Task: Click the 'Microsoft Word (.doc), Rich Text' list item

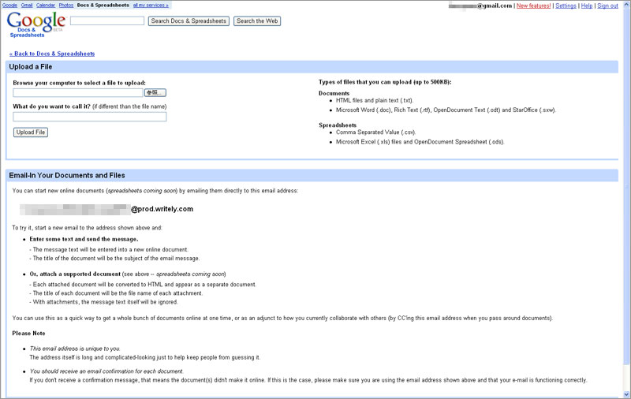Action: [446, 110]
